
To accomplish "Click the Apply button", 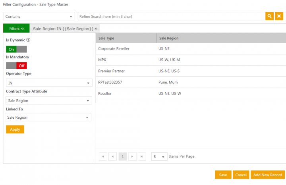I will (x=15, y=129).
